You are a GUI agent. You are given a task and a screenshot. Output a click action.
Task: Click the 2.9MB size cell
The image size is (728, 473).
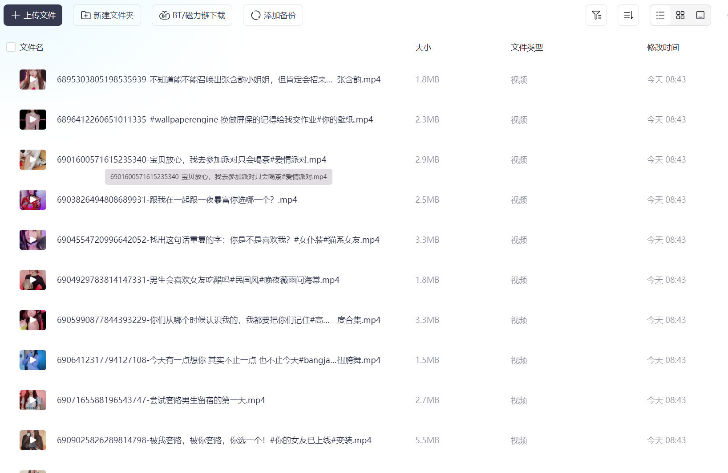pyautogui.click(x=427, y=159)
